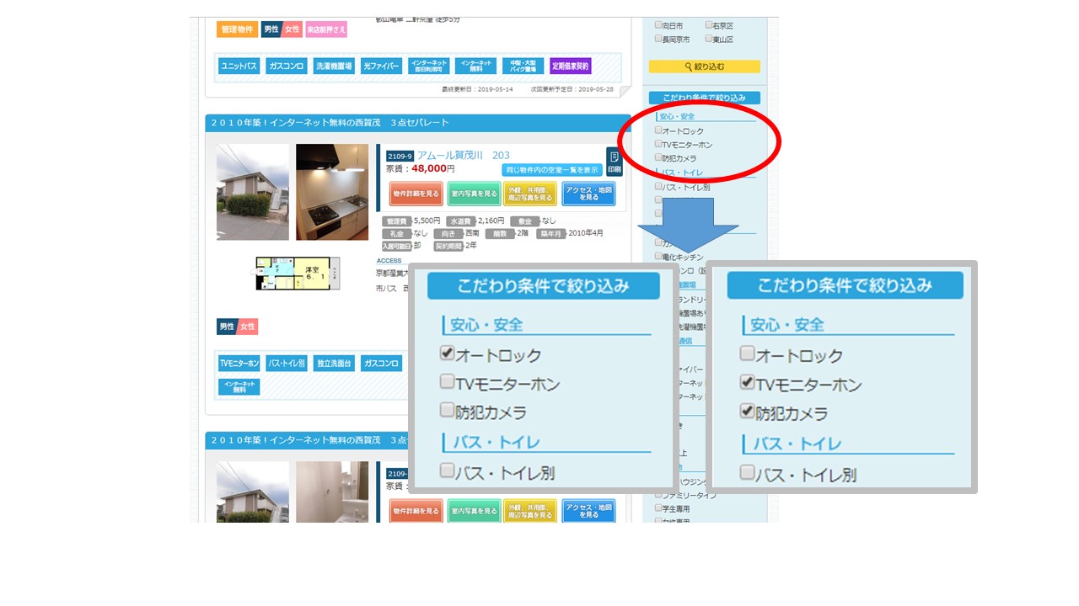Click the small こだわり条件で絞り込み header below 絞り込む
Image resolution: width=1079 pixels, height=606 pixels.
704,98
